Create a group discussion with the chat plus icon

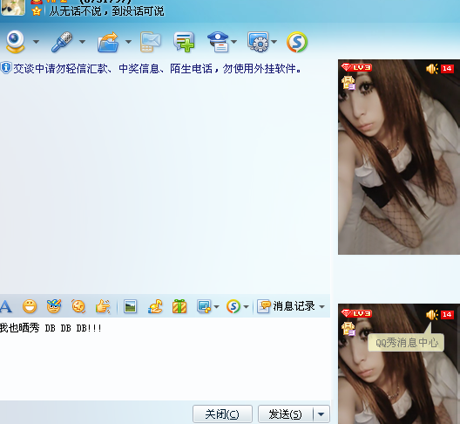tap(184, 42)
